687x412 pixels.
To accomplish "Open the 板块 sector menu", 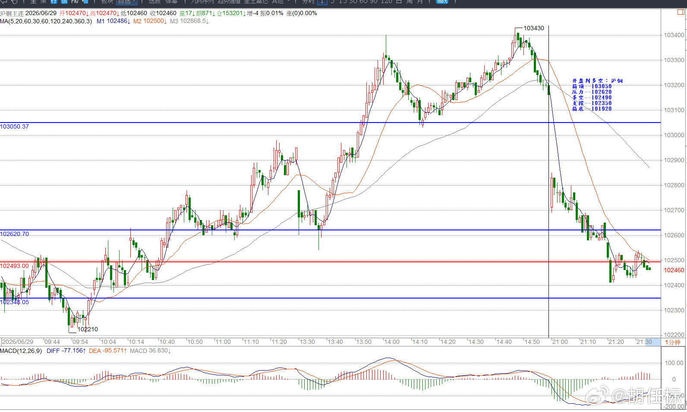I will 107,2.
